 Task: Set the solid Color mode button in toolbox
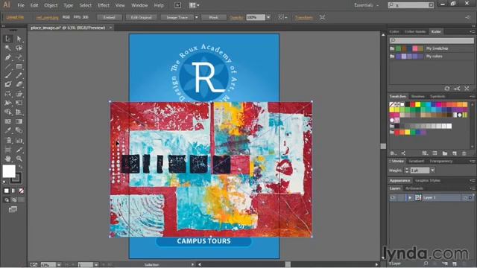7,191
